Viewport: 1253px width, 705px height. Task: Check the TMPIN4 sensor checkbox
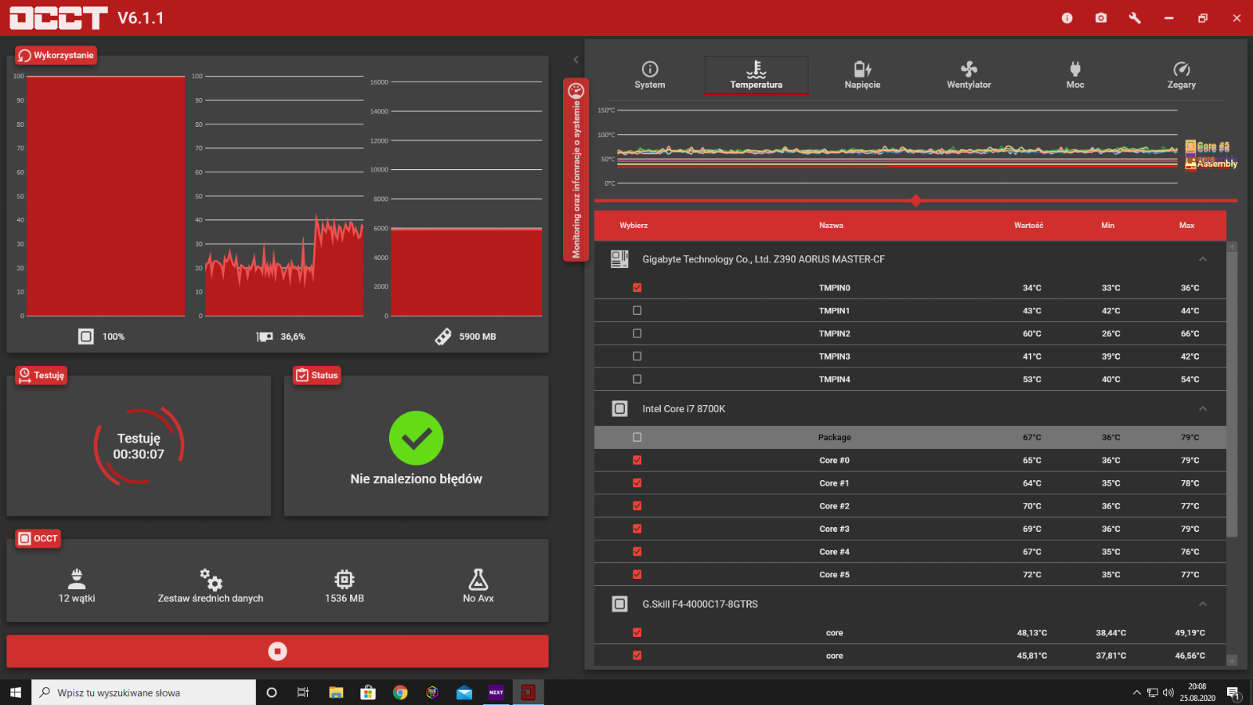pyautogui.click(x=637, y=379)
